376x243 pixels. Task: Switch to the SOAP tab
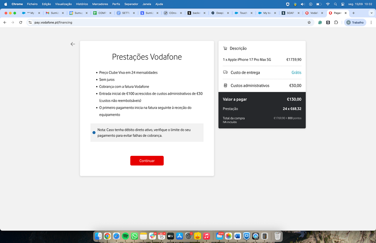pos(290,12)
